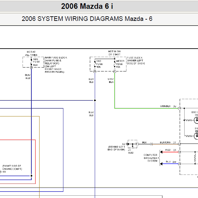Click the 'BLU' wire label
Image resolution: width=198 pixels, height=198 pixels.
pos(168,162)
